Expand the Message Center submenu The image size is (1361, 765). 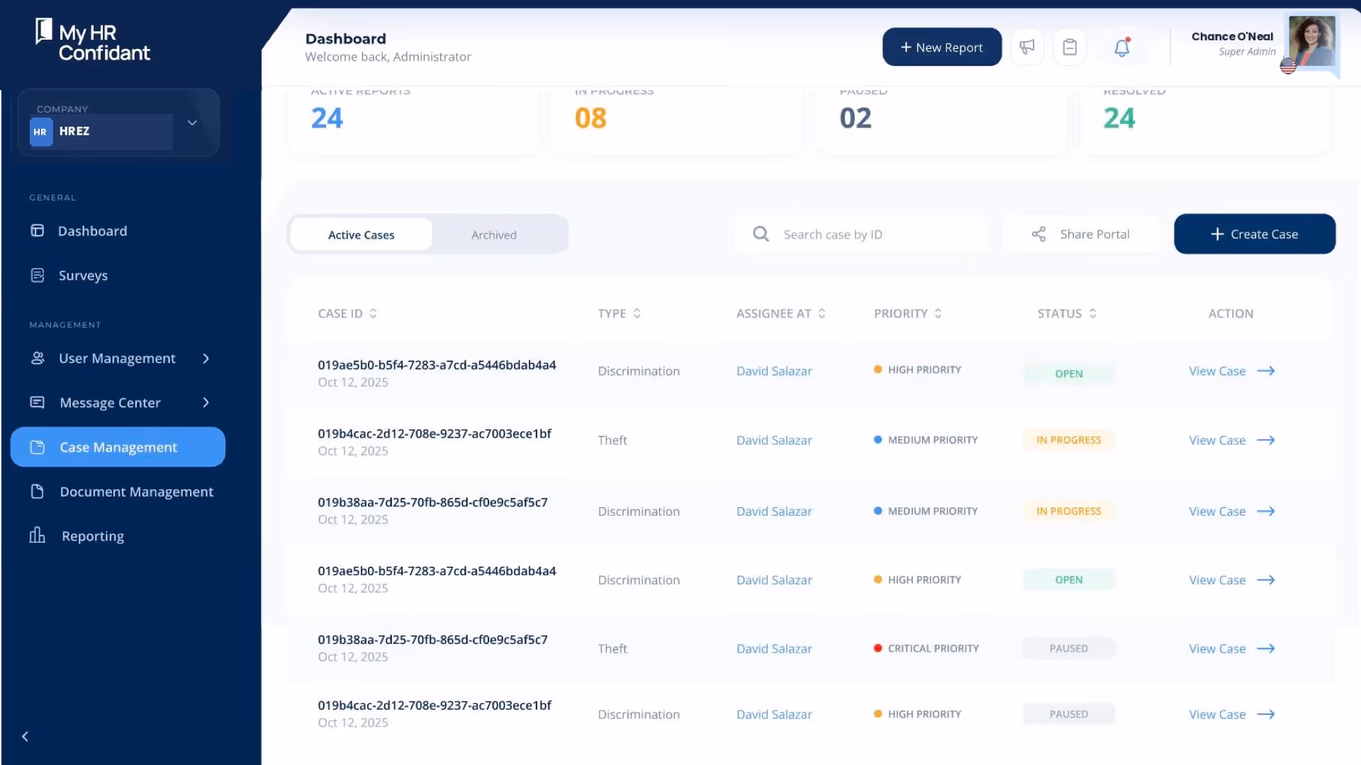(x=206, y=402)
